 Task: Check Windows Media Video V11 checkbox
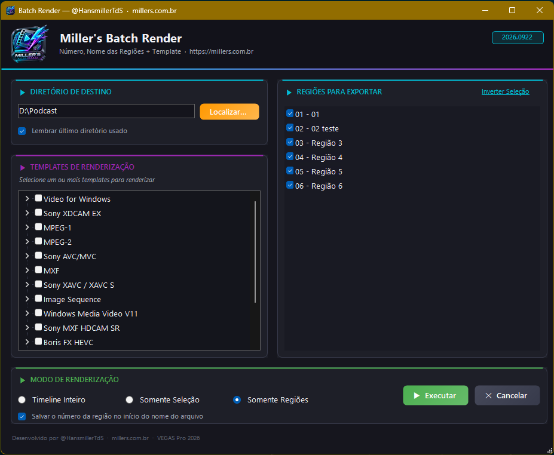click(x=38, y=313)
